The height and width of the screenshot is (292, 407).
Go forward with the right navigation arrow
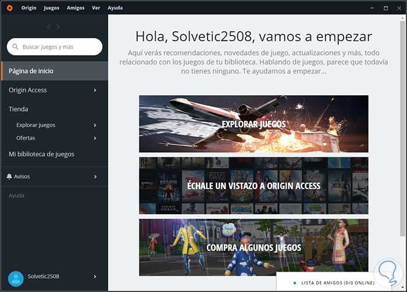pyautogui.click(x=58, y=27)
